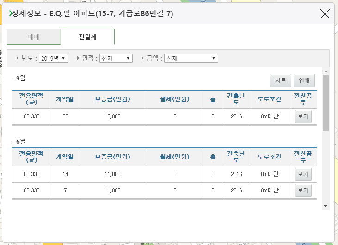Image resolution: width=338 pixels, height=245 pixels.
Task: Select the 전월세 tab
Action: (x=87, y=37)
